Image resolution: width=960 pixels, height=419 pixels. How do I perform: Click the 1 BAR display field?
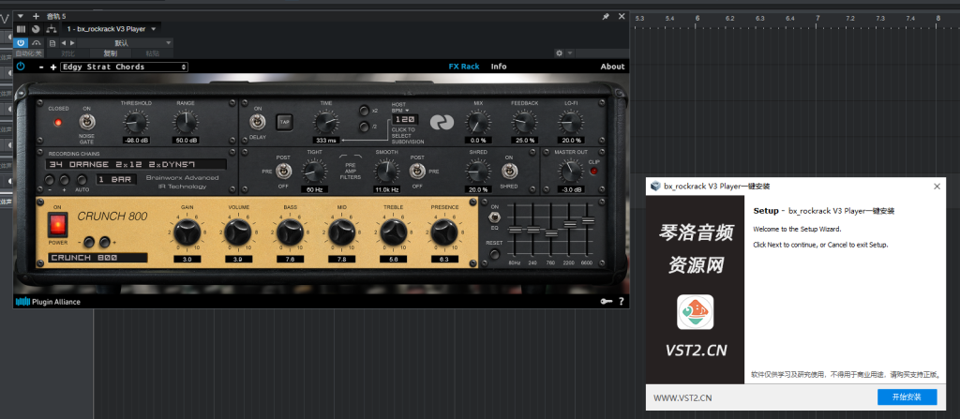(115, 179)
